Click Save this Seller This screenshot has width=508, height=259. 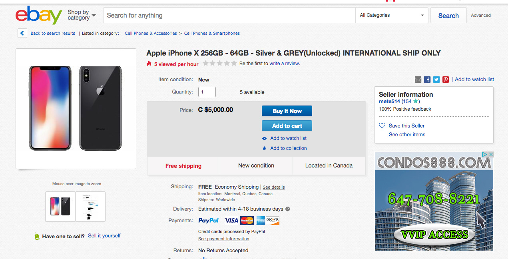[x=406, y=126]
